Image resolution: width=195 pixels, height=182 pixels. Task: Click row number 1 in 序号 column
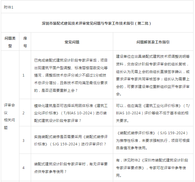pos(24,75)
